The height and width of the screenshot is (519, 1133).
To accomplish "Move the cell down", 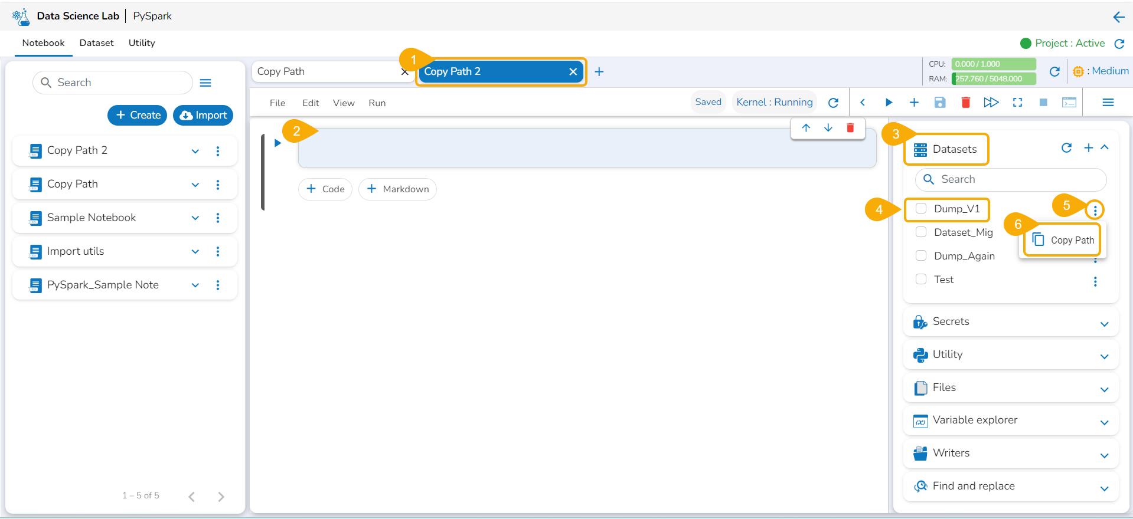I will (x=828, y=128).
